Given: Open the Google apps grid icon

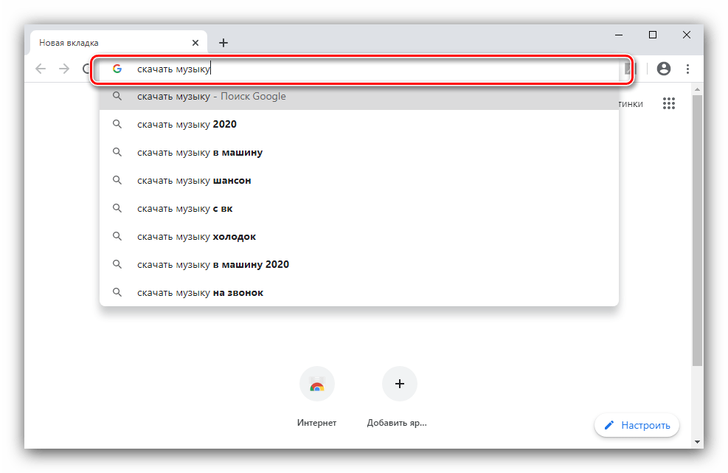Looking at the screenshot, I should pos(668,103).
